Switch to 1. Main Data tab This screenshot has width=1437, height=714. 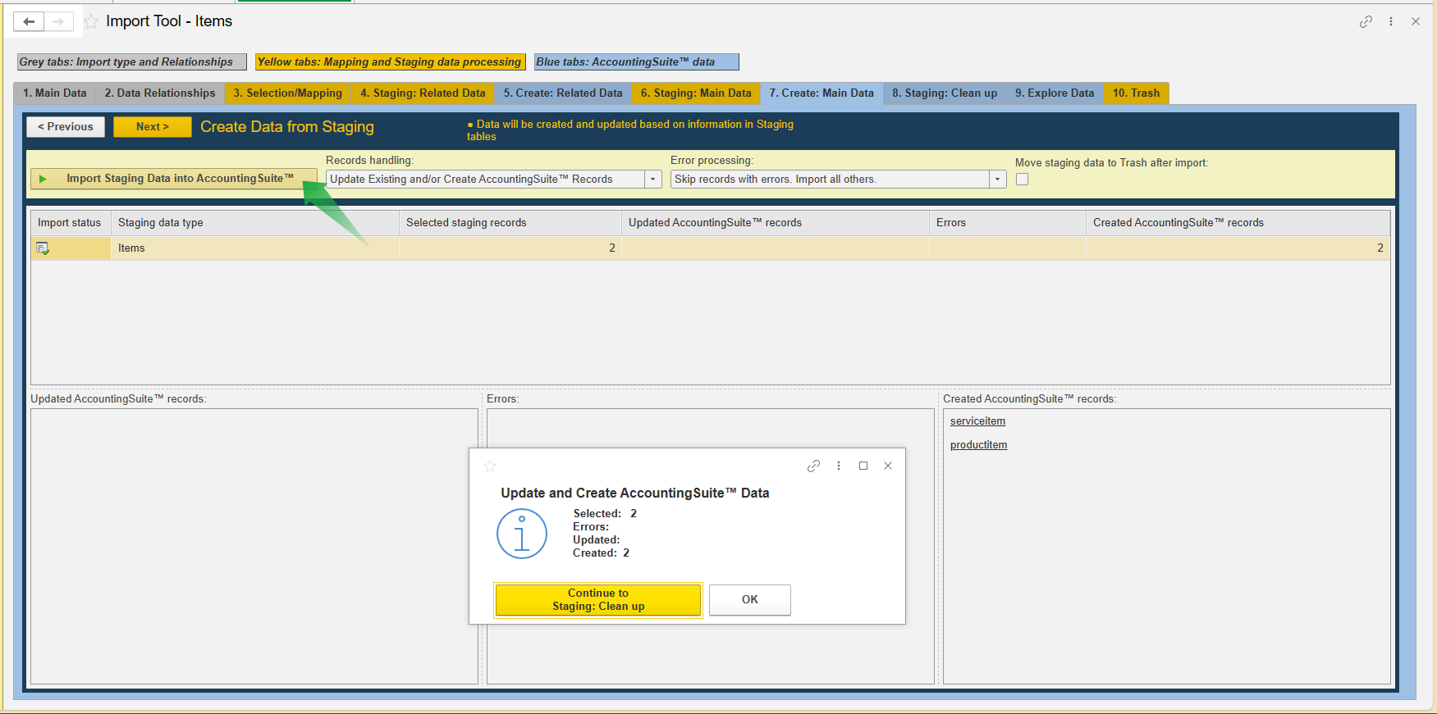[55, 93]
